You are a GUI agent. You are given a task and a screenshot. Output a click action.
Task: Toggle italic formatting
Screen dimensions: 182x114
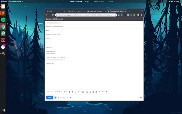pyautogui.click(x=72, y=92)
